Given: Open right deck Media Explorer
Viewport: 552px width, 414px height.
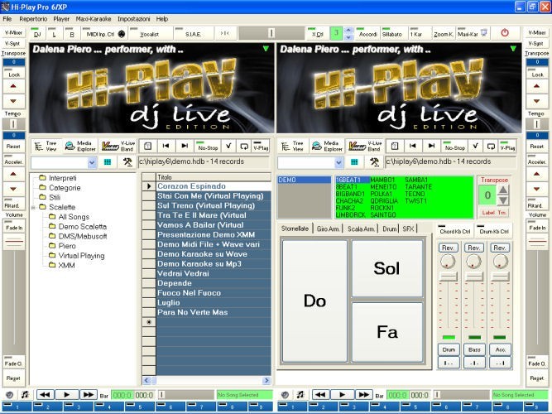Looking at the screenshot, I should click(x=327, y=146).
